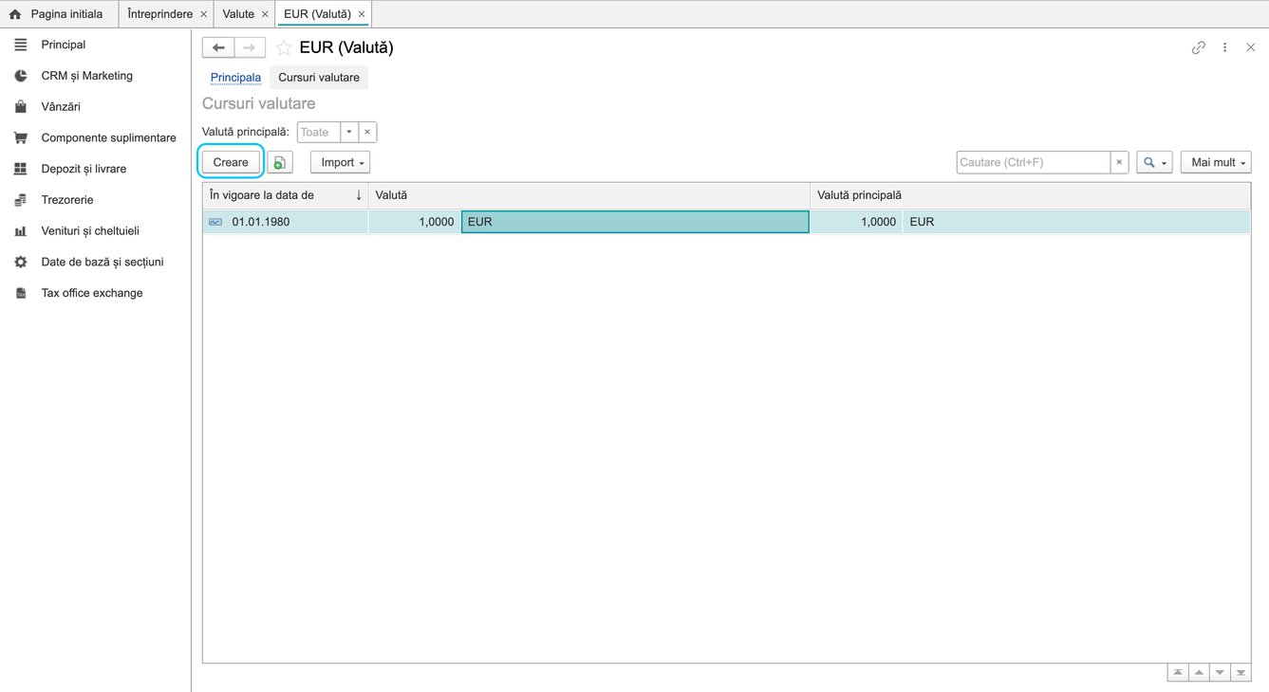
Task: Switch to the Întreprindere tab
Action: click(x=160, y=14)
